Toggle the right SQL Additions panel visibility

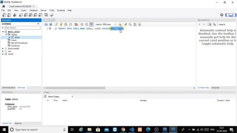pos(234,15)
